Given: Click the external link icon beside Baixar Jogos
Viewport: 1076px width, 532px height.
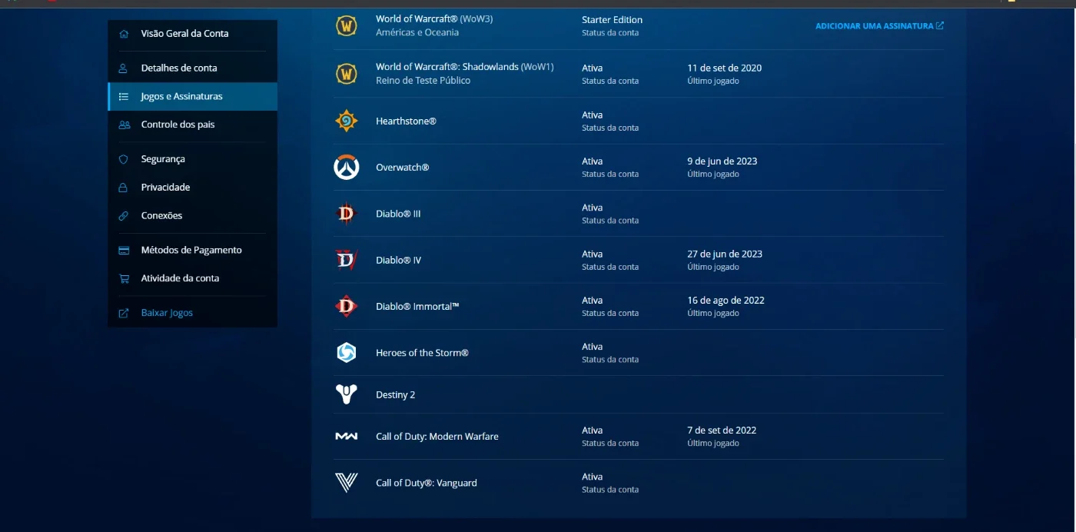Looking at the screenshot, I should (x=124, y=314).
